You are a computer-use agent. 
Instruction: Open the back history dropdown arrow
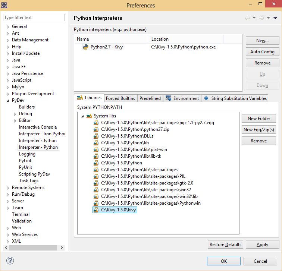254,18
